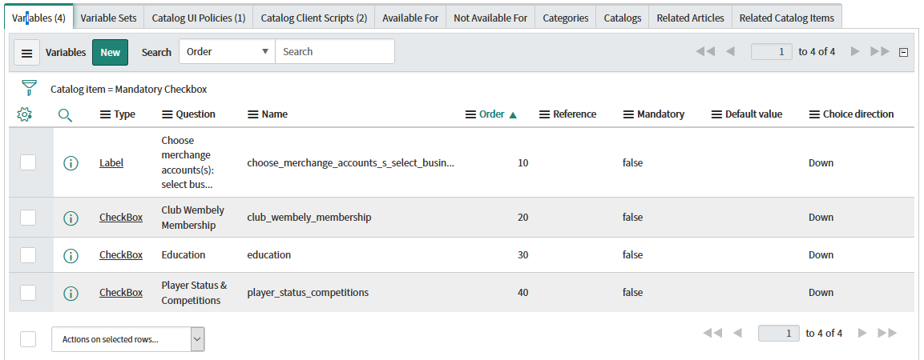
Task: Open the Label type variable link
Action: (111, 163)
